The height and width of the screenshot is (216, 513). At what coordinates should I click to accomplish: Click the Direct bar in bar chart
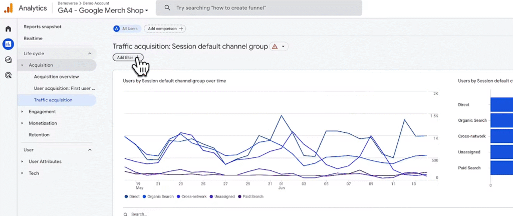pyautogui.click(x=501, y=105)
